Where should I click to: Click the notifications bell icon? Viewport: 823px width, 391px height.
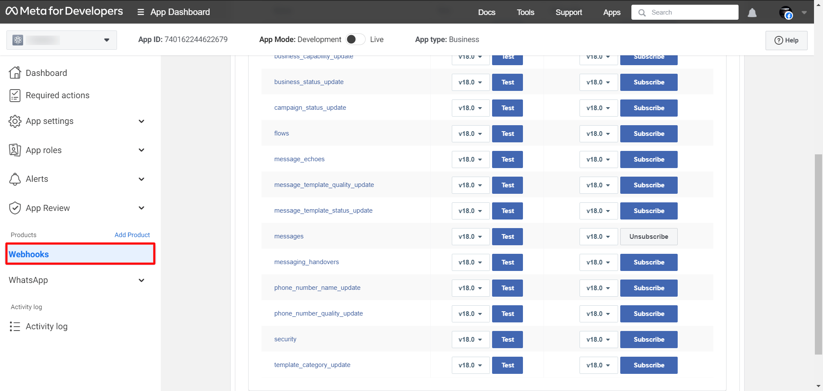pyautogui.click(x=752, y=13)
